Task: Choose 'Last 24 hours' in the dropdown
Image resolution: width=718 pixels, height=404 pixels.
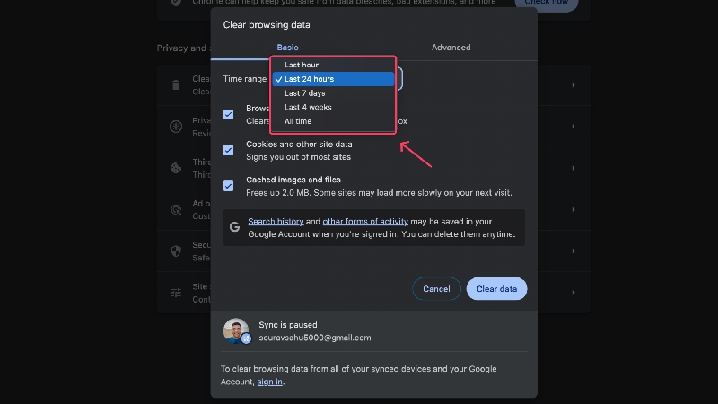Action: point(333,79)
